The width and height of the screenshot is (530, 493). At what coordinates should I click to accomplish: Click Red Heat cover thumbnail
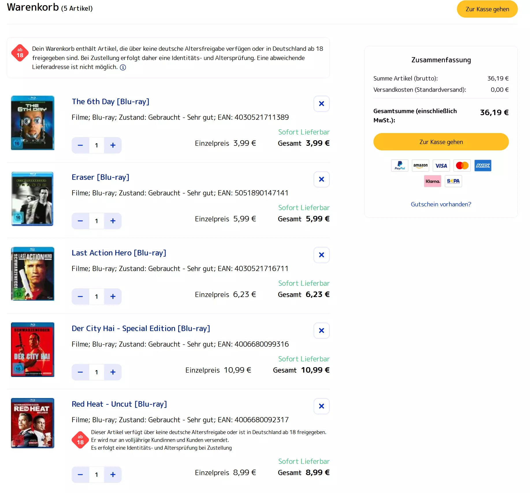(x=33, y=423)
